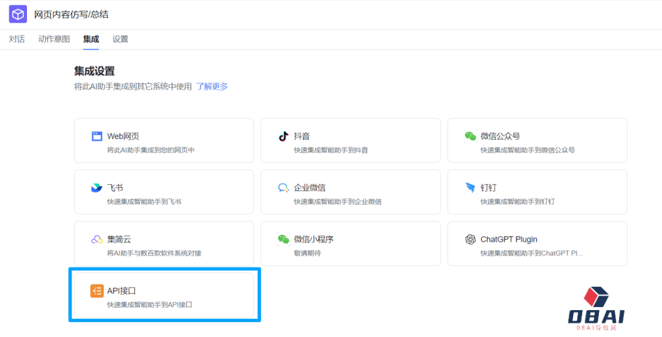
Task: Click the 企业微信 chat bubble icon
Action: click(x=283, y=188)
